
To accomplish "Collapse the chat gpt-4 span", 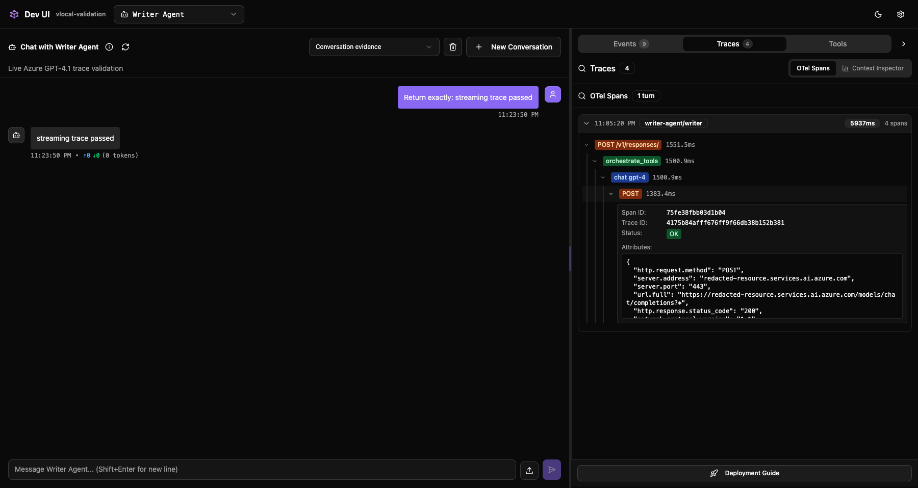I will [x=603, y=177].
